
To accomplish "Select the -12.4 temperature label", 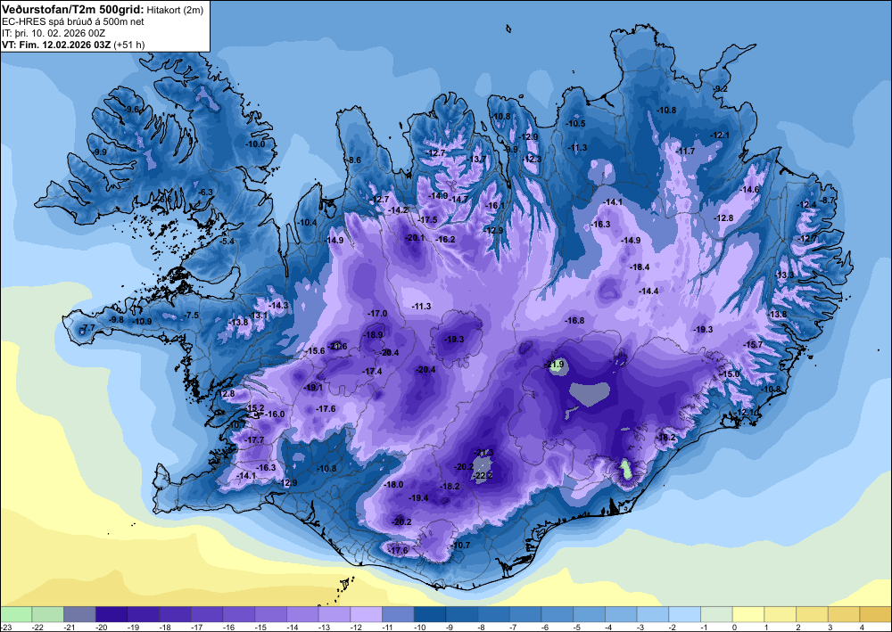I will [806, 205].
